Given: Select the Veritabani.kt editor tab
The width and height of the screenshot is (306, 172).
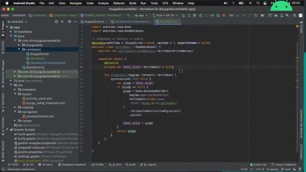Looking at the screenshot, I should (x=167, y=21).
